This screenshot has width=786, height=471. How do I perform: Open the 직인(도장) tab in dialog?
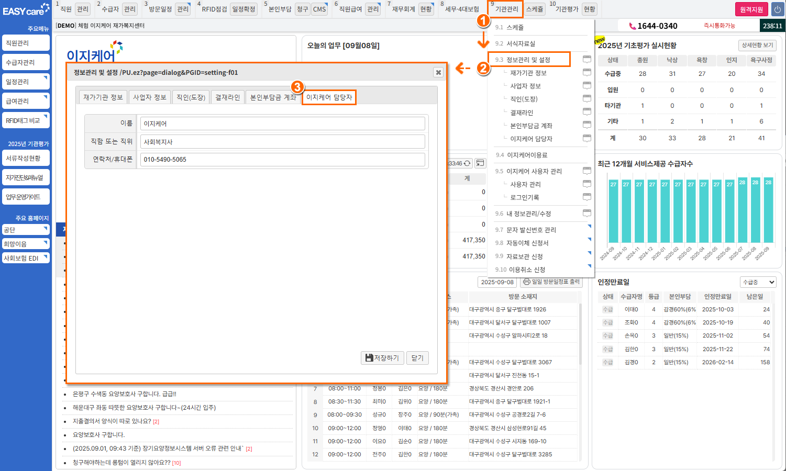[191, 97]
